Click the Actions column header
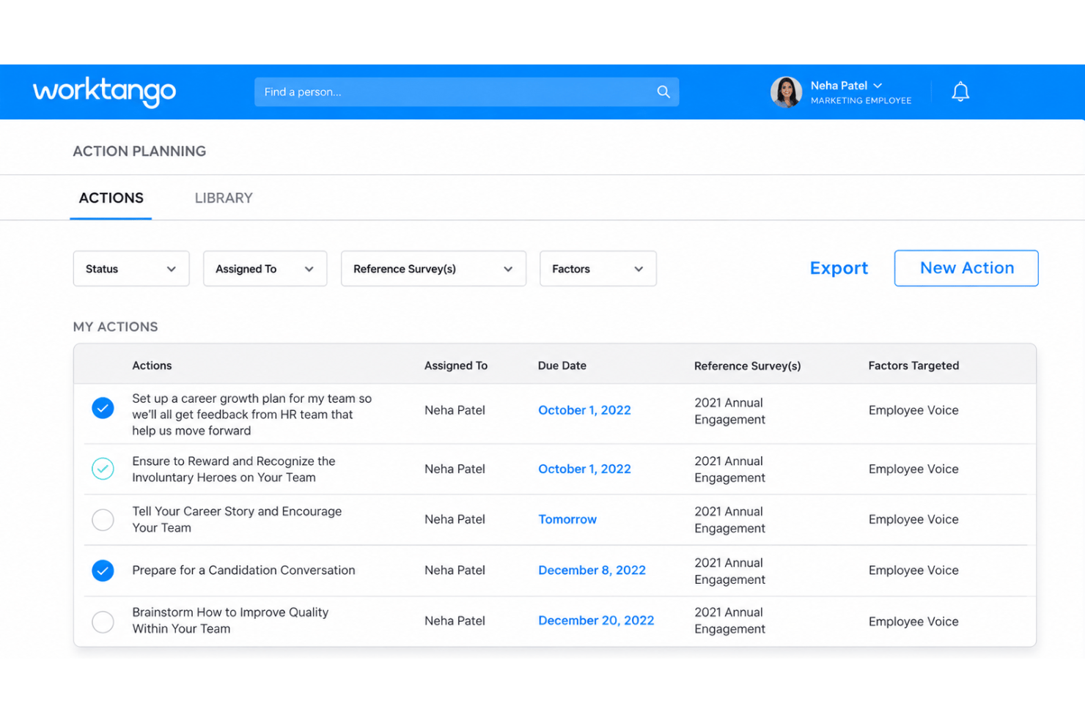 (x=152, y=366)
